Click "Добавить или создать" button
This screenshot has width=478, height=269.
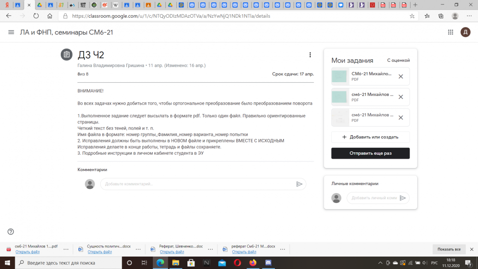pos(370,137)
